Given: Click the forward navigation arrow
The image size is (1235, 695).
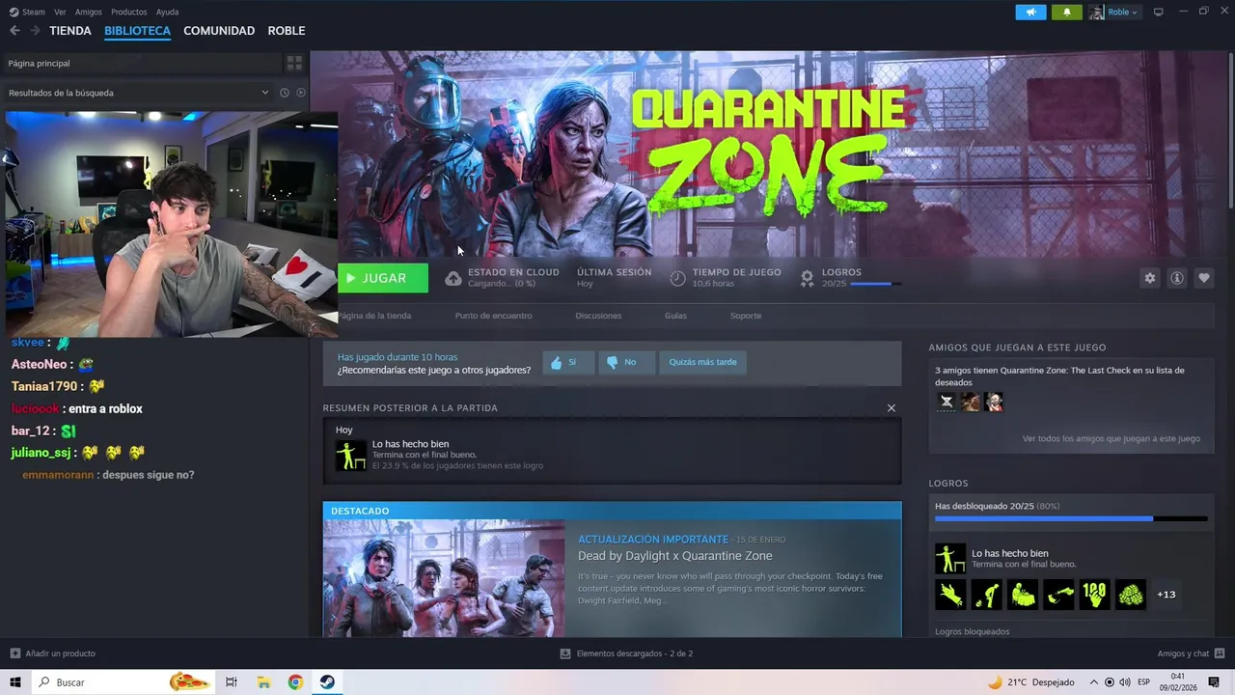Looking at the screenshot, I should [35, 31].
